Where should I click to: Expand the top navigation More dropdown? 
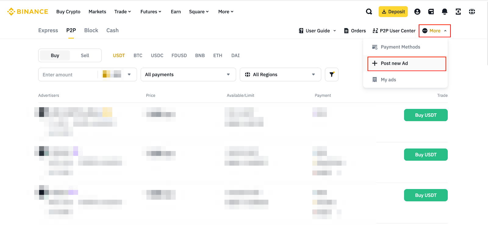pyautogui.click(x=226, y=12)
